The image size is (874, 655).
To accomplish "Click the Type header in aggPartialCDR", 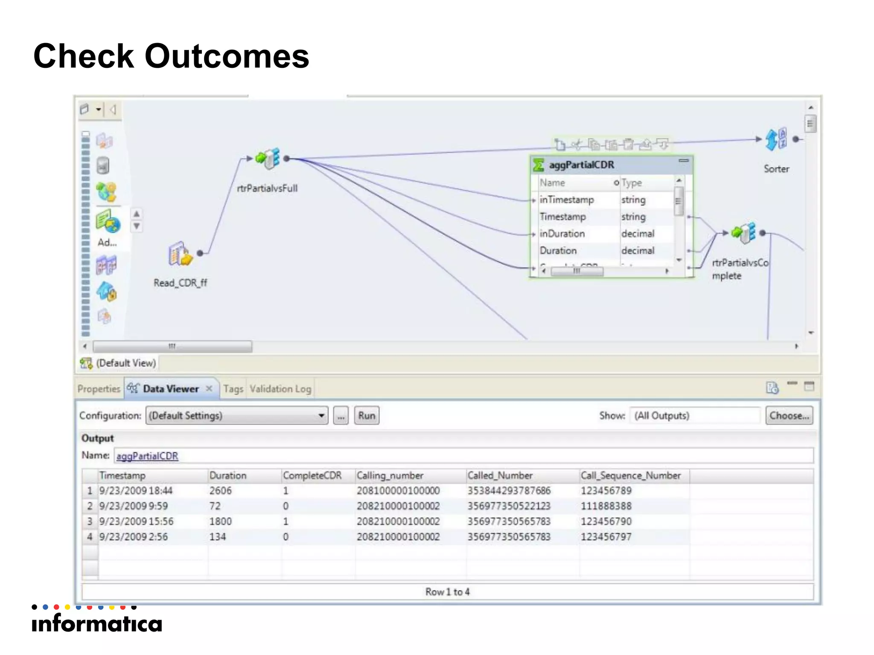I will (646, 183).
